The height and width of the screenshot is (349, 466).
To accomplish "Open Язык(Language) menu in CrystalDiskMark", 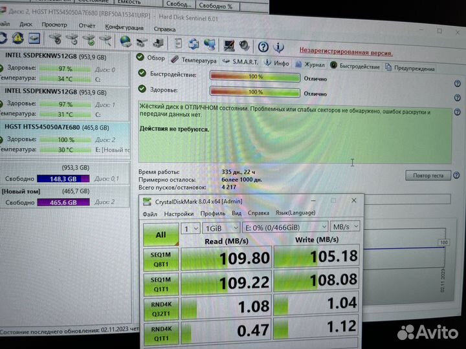I will click(x=295, y=213).
